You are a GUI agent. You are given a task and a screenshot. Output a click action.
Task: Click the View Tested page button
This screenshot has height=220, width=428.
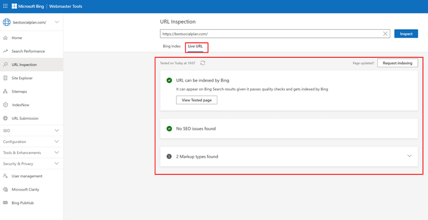[x=197, y=100]
